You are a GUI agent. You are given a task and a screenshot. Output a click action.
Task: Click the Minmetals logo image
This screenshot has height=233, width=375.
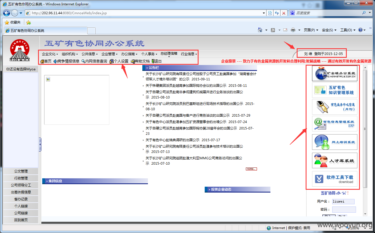[20, 50]
